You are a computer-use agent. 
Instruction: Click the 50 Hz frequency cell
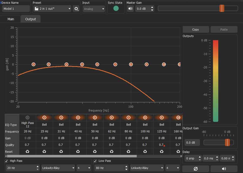pos(95,131)
